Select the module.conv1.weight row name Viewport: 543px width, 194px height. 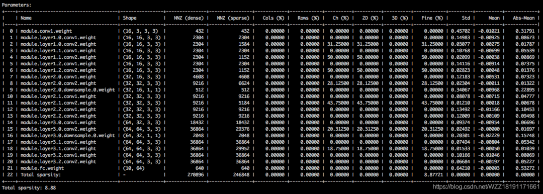pyautogui.click(x=46, y=31)
